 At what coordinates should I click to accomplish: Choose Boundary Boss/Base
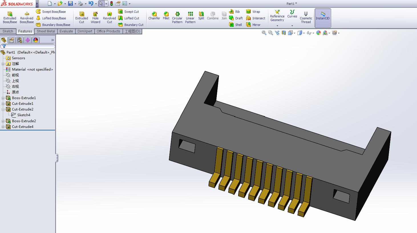click(53, 25)
